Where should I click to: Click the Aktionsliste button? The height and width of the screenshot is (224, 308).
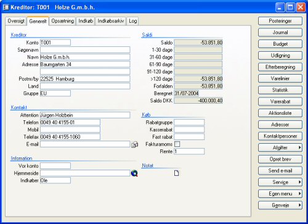tap(280, 113)
